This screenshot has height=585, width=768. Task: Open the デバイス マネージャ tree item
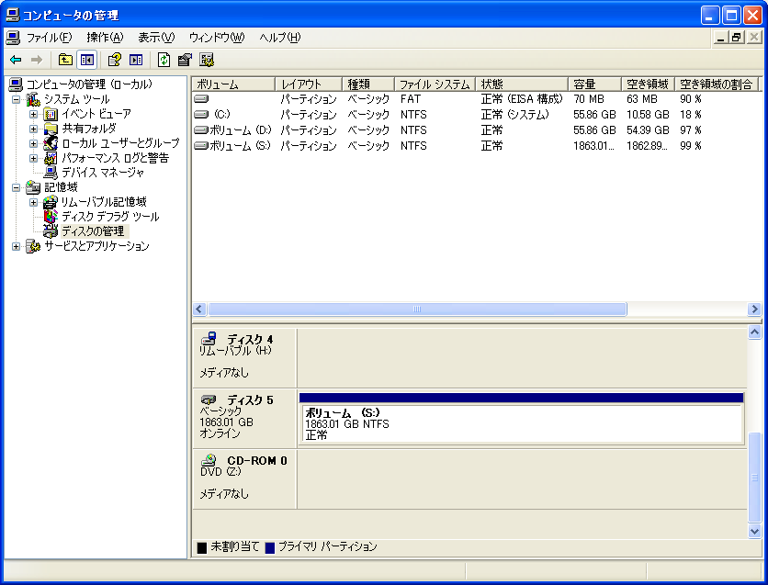102,173
